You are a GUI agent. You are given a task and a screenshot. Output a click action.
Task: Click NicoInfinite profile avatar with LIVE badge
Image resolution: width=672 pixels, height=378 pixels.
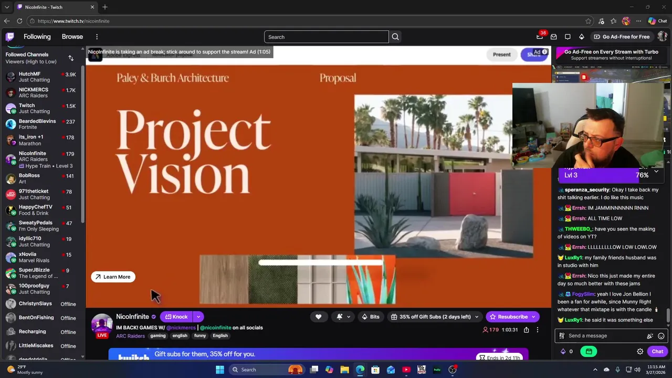(102, 325)
